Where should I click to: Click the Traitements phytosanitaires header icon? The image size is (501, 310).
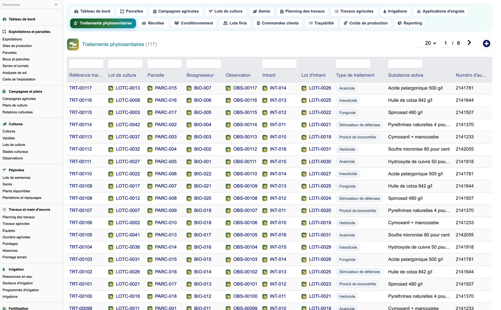click(x=73, y=44)
